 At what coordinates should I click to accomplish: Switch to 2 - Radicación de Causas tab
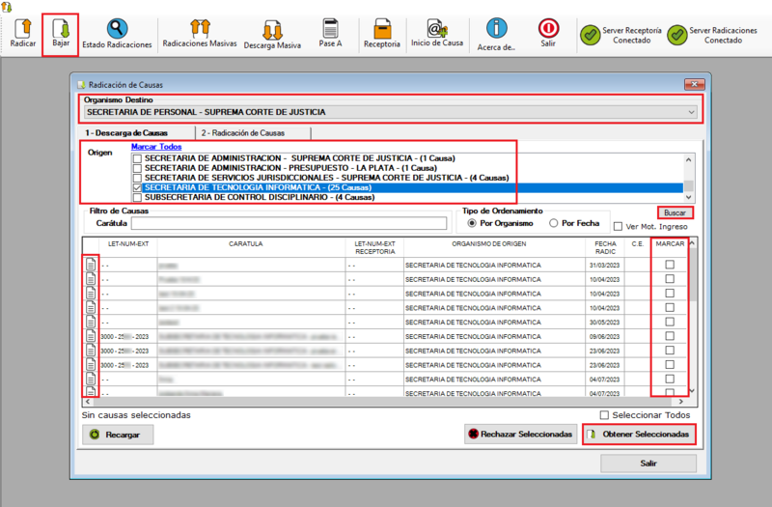pyautogui.click(x=253, y=133)
